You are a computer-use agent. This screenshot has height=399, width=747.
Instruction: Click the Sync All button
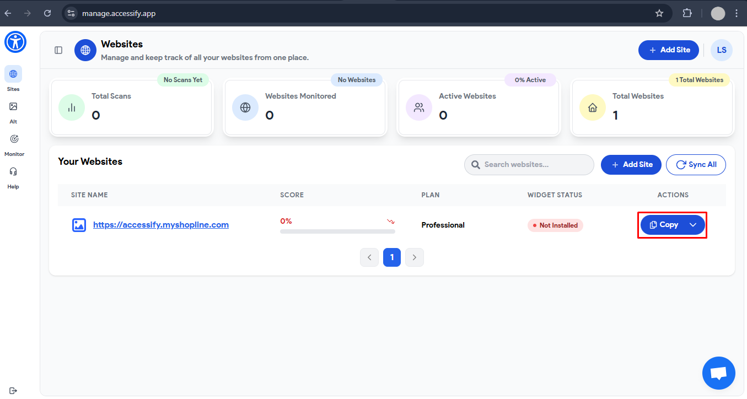[696, 164]
